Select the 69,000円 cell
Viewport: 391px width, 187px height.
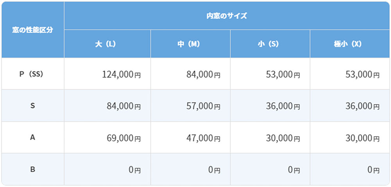[x=124, y=138]
